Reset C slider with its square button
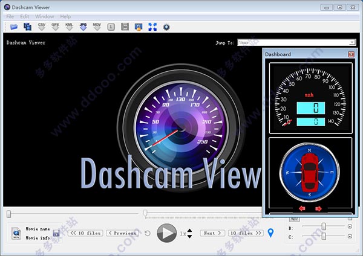The height and width of the screenshot is (256, 363). tap(350, 236)
